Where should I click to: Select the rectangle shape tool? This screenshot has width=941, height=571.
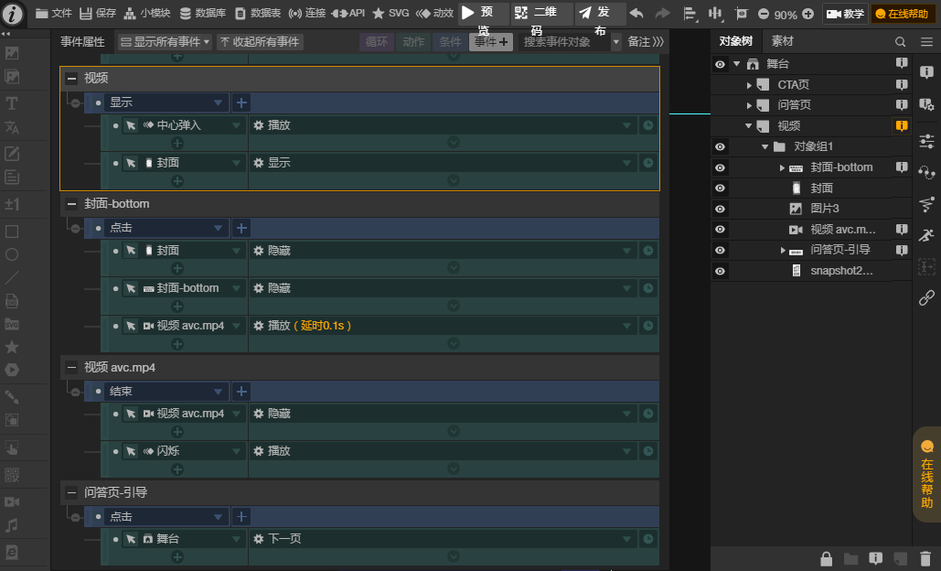click(x=11, y=232)
